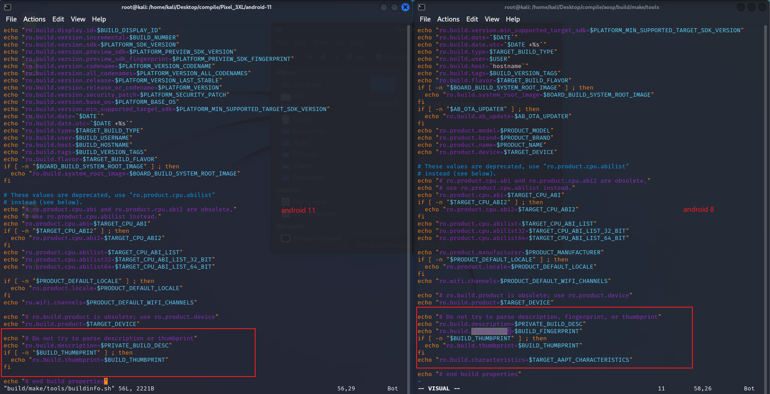Minimize the android-11 terminal window
This screenshot has width=770, height=394.
[384, 7]
